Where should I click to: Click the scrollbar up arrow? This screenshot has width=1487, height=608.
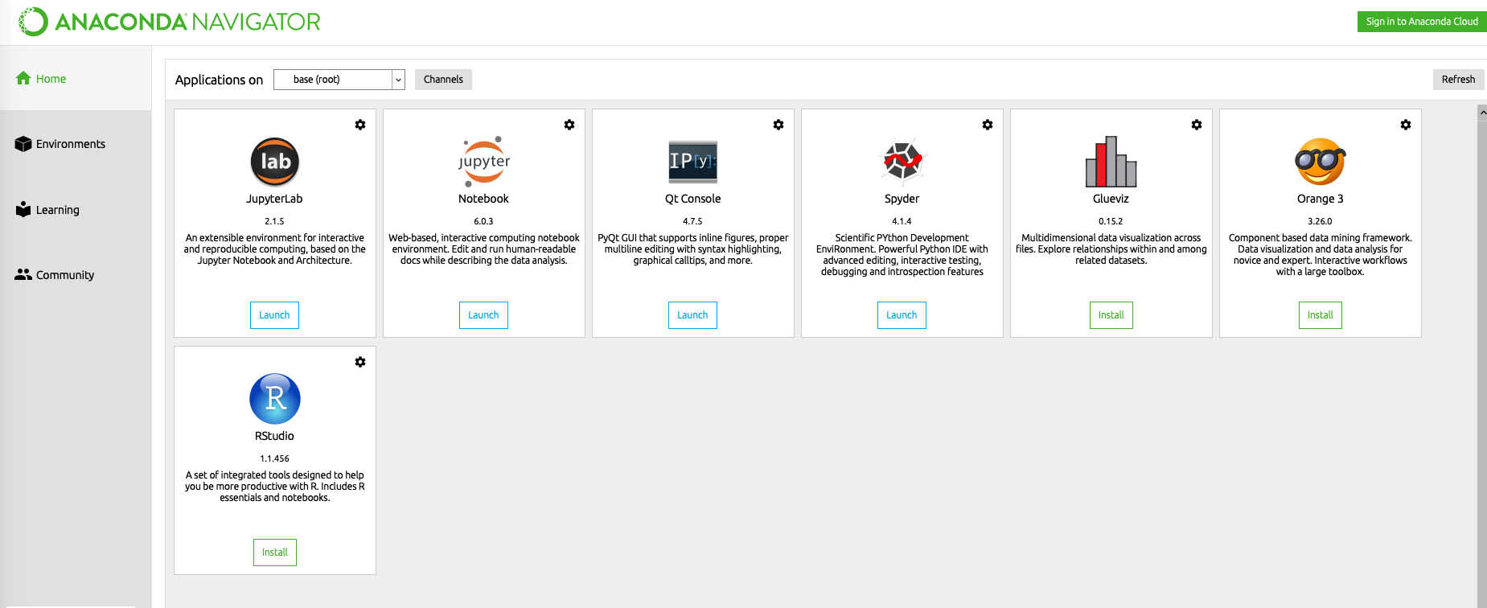click(x=1482, y=113)
